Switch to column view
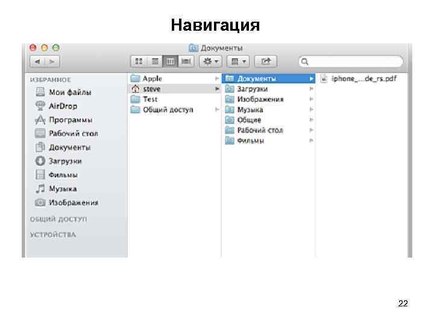 click(x=170, y=61)
